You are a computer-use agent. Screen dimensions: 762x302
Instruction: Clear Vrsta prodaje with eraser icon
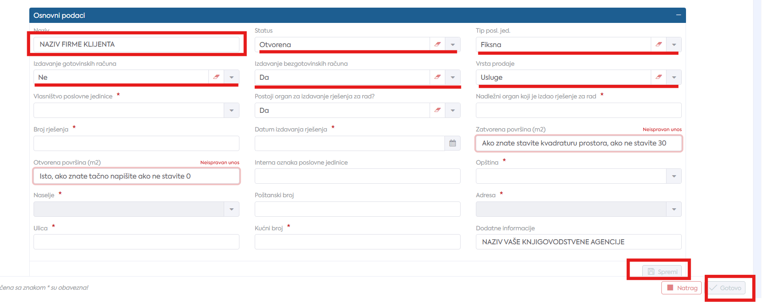click(658, 77)
